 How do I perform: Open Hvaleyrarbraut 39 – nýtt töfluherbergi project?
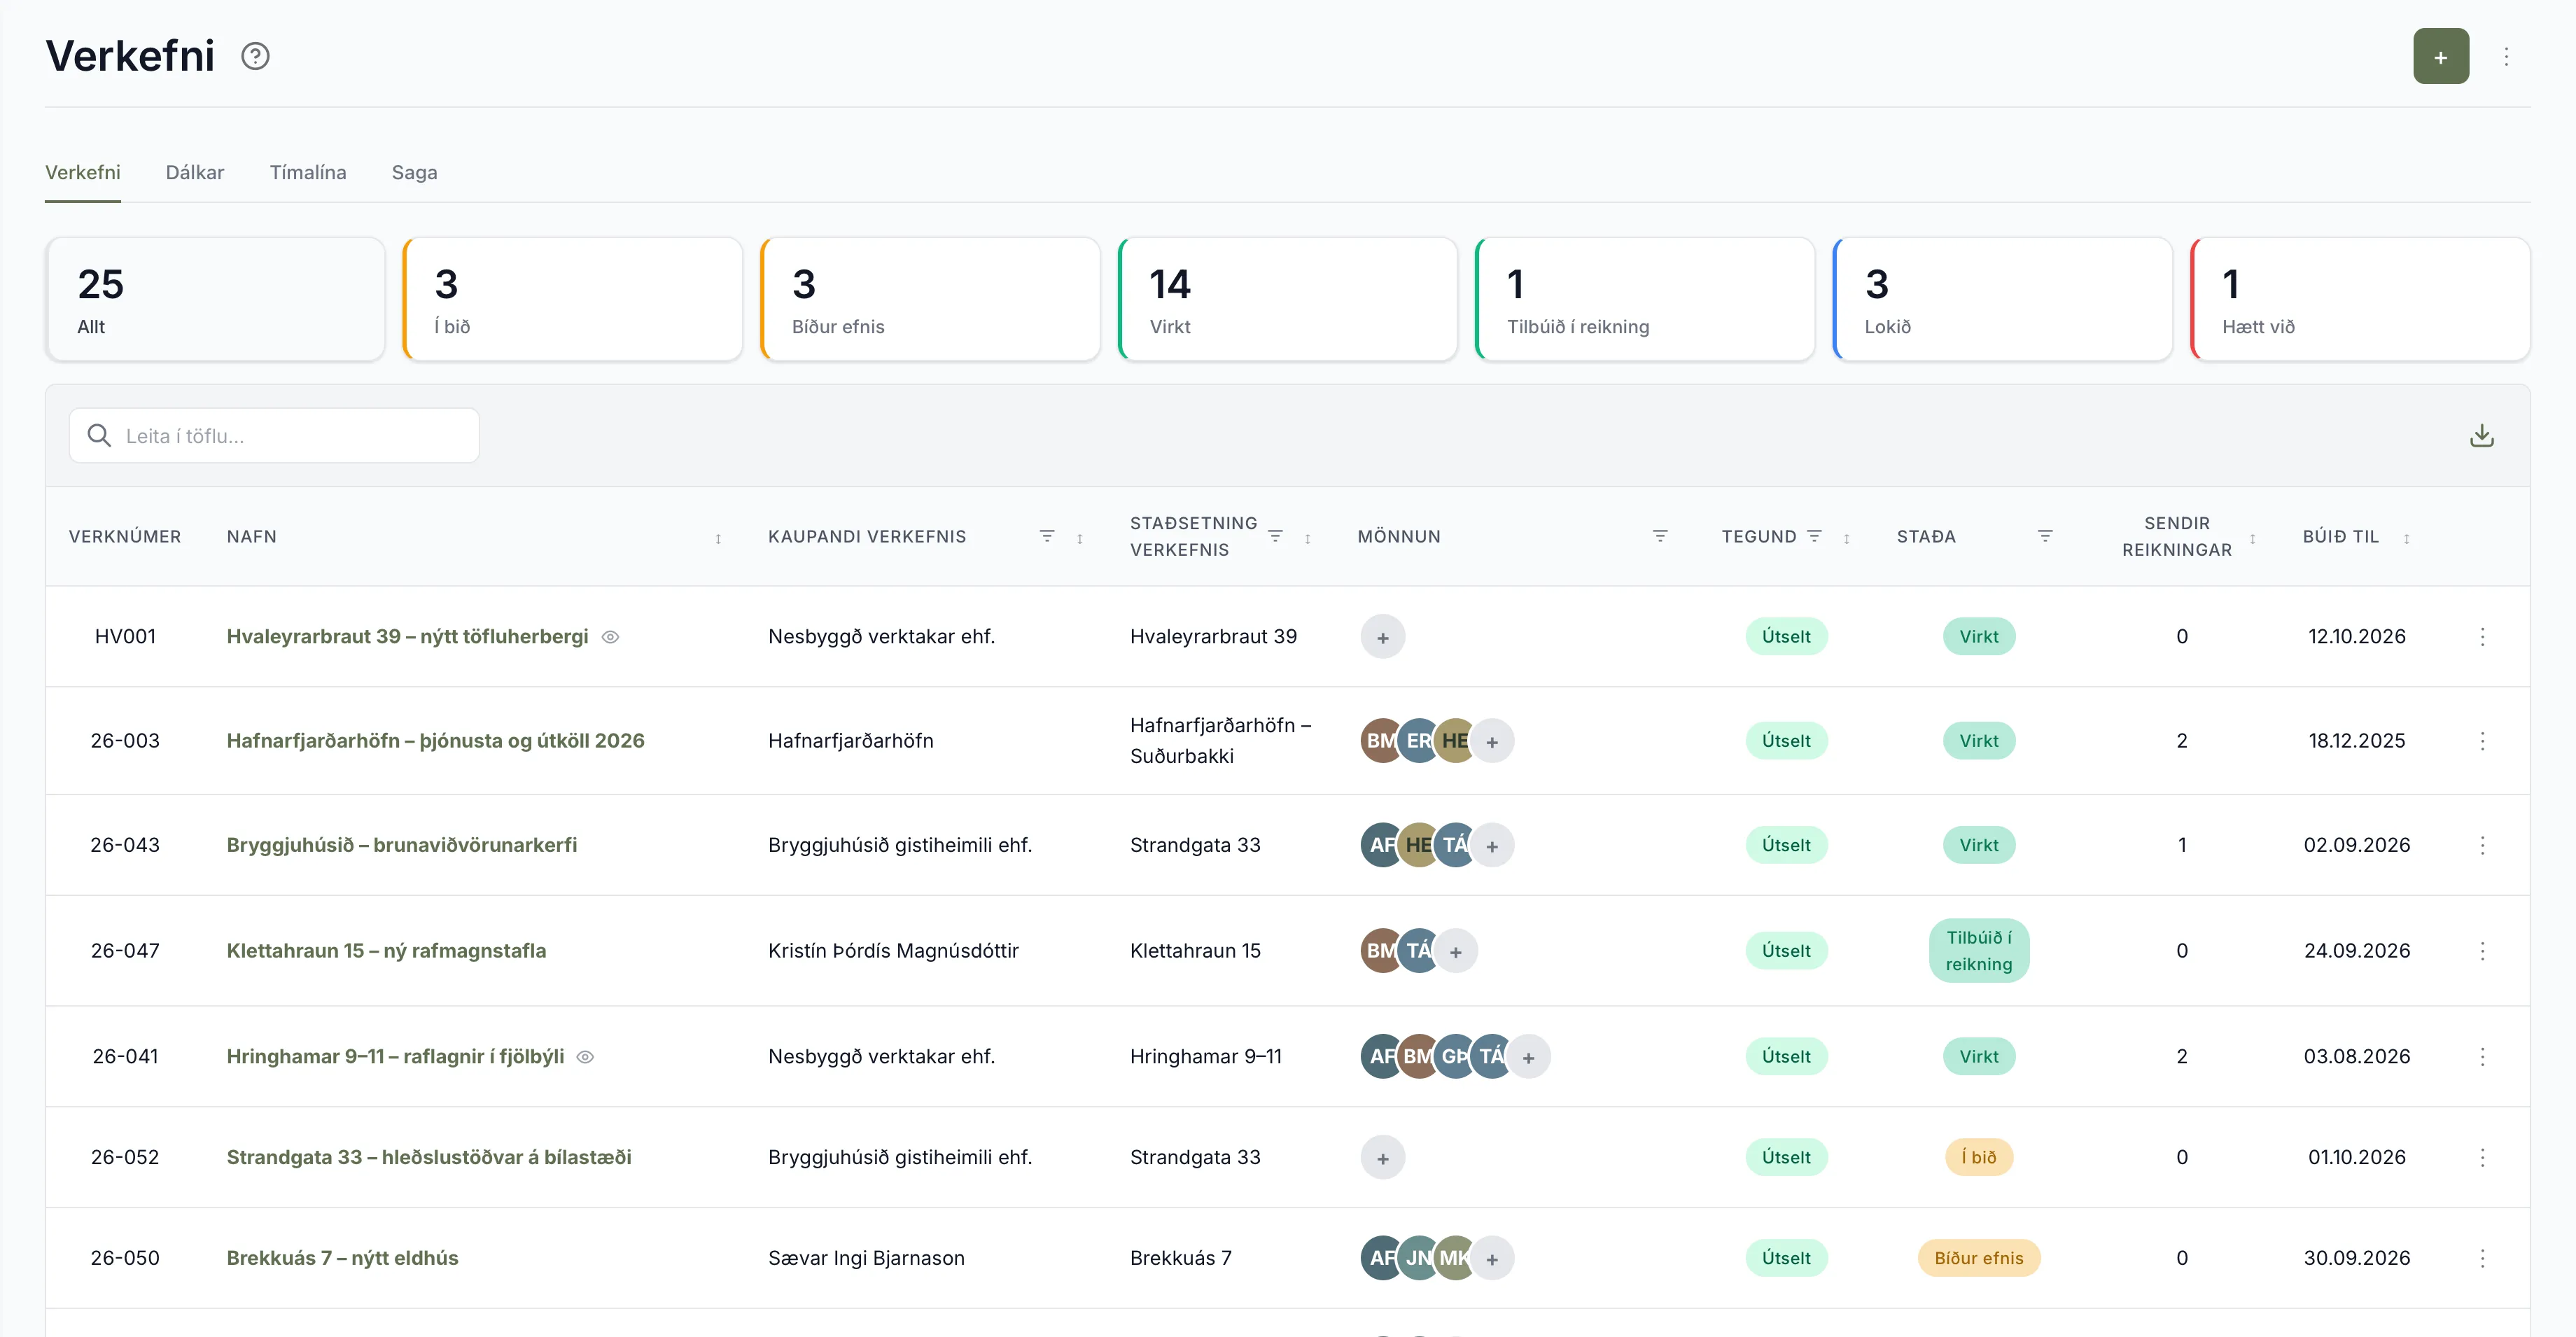(407, 636)
